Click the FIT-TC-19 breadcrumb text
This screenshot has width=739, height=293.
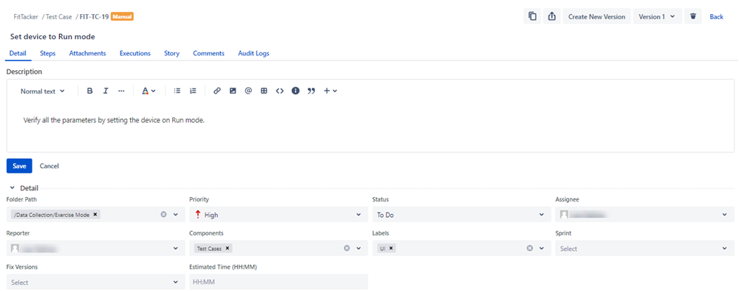coord(95,16)
